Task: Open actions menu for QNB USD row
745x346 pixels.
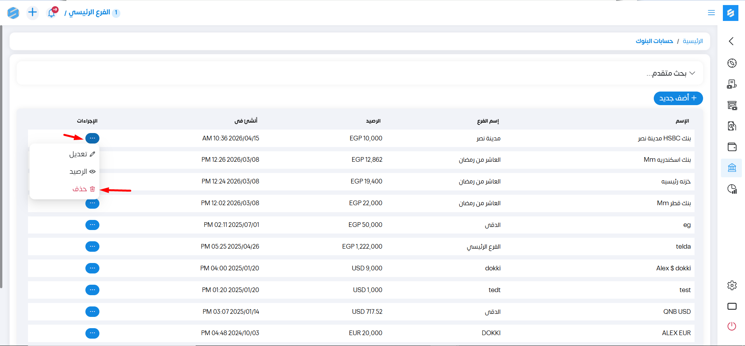Action: [x=92, y=312]
